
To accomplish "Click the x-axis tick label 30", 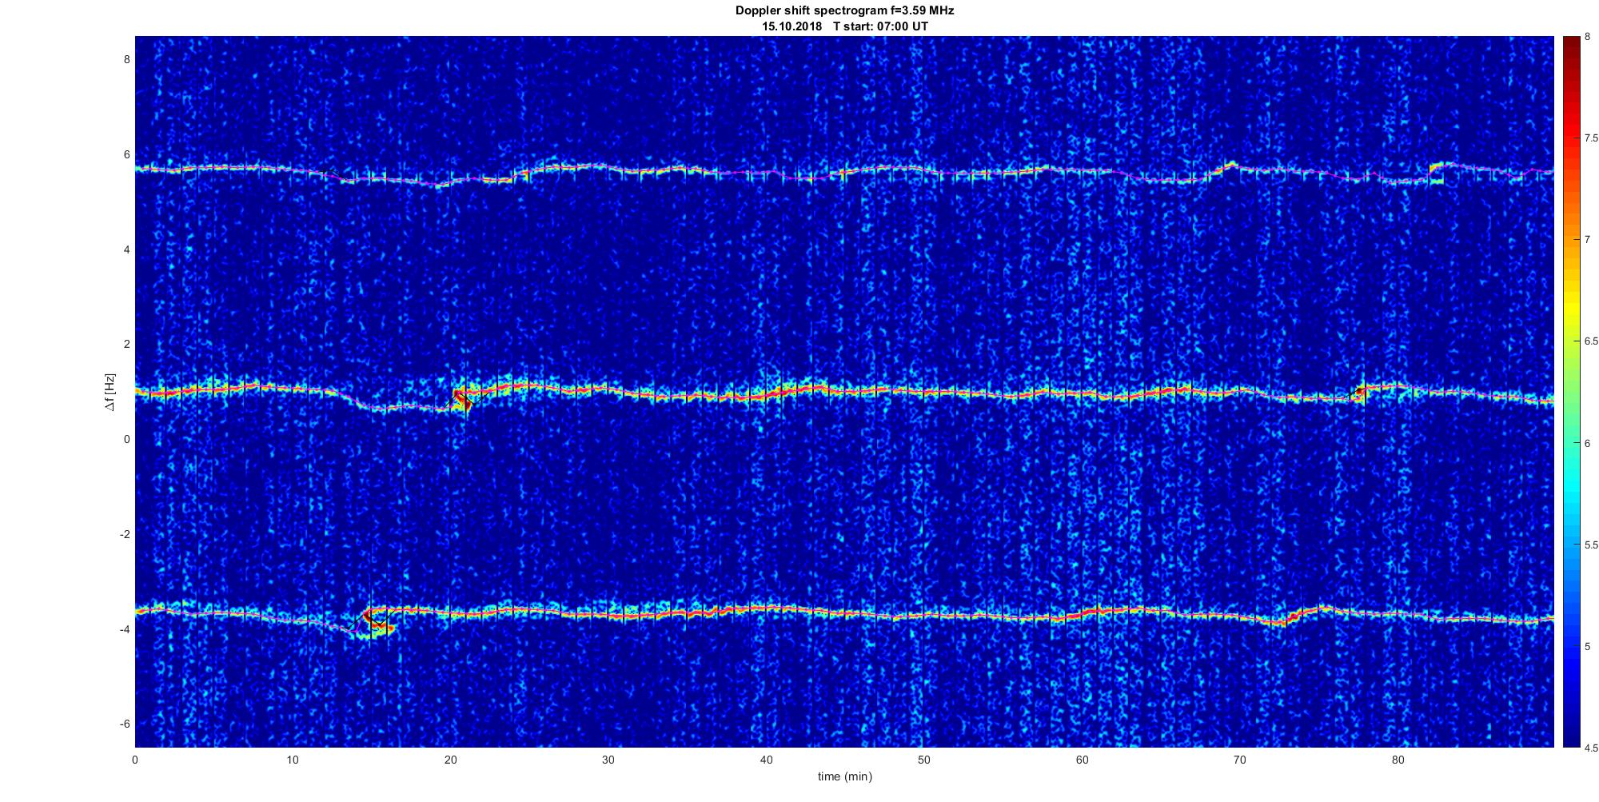I will point(608,760).
